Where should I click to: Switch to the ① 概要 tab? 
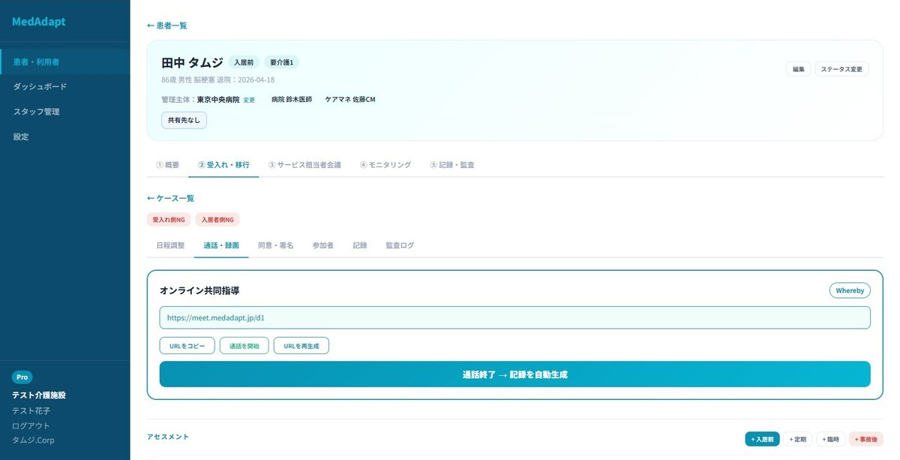coord(167,165)
